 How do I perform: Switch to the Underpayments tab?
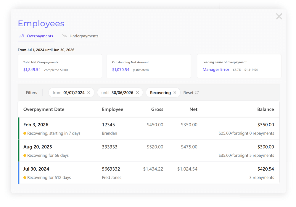[83, 36]
